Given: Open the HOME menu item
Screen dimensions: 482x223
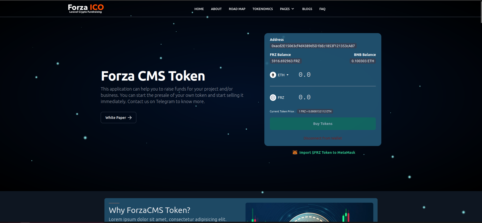Looking at the screenshot, I should click(199, 9).
